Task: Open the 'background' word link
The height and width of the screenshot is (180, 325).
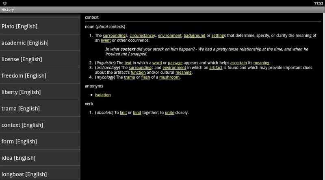Action: 194,36
